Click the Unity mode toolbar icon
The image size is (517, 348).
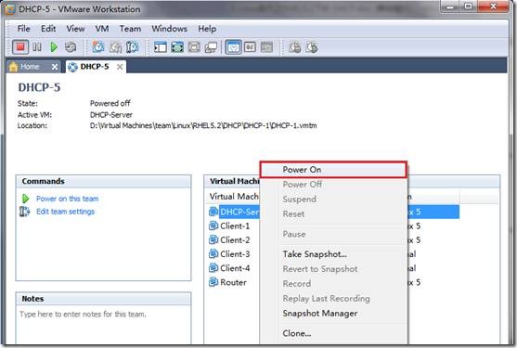click(x=211, y=47)
